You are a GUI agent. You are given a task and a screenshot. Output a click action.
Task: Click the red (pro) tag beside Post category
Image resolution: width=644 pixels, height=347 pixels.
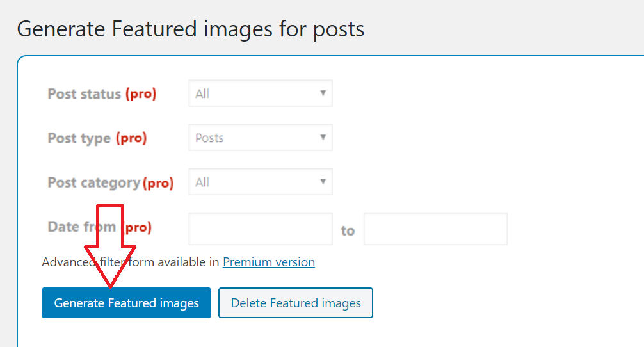point(158,182)
